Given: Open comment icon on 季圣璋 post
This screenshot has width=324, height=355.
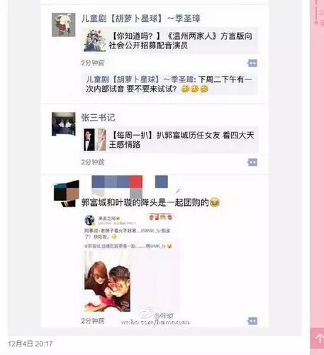Looking at the screenshot, I should pyautogui.click(x=252, y=63).
